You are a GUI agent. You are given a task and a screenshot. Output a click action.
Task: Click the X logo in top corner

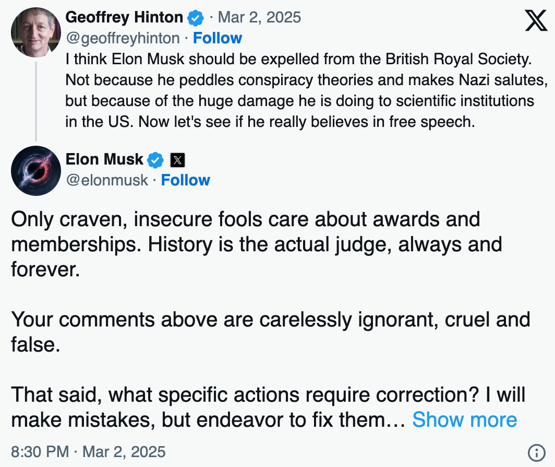(536, 20)
